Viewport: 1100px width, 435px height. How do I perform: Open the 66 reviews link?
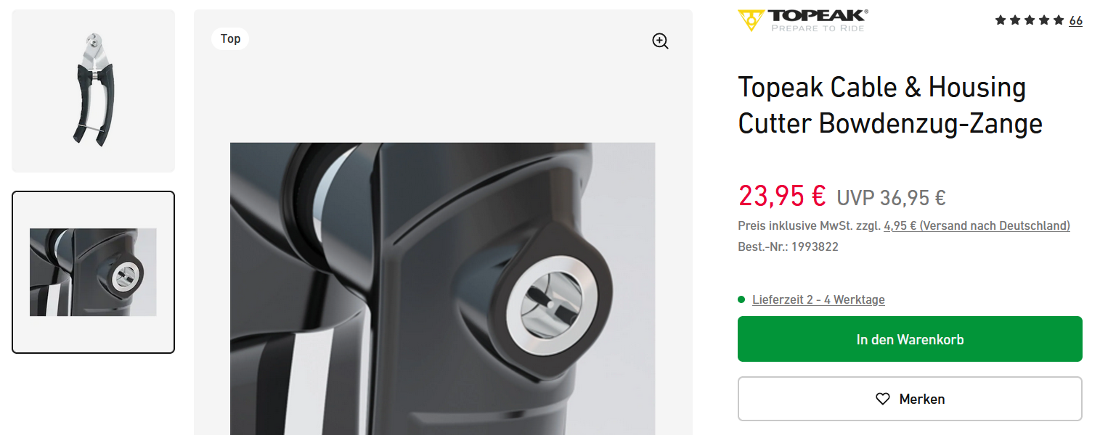tap(1075, 20)
